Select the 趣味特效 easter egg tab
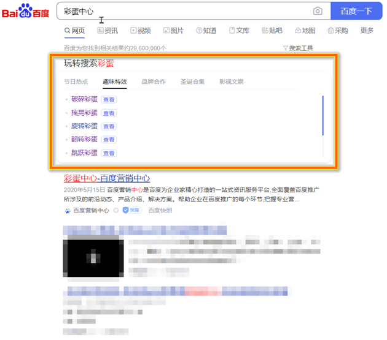 tap(115, 81)
